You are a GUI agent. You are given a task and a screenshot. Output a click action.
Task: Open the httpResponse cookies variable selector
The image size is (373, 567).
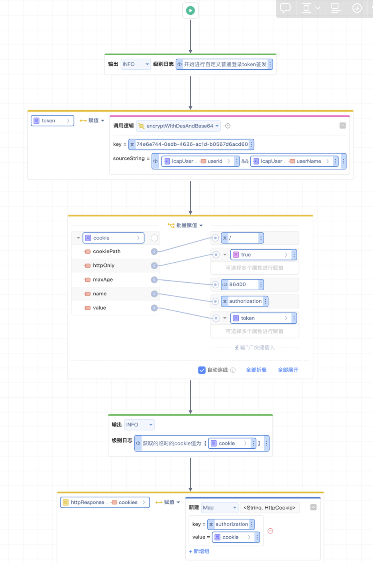coord(105,502)
